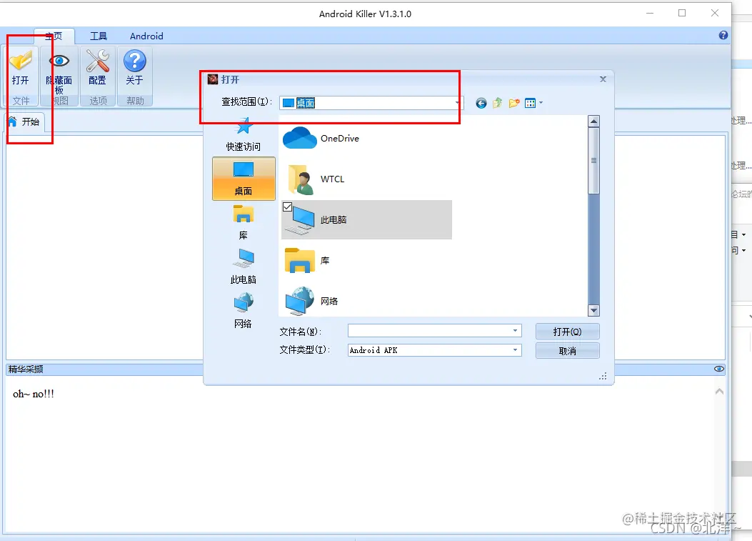Open the view menu grid icon
Screen dimensions: 752x541
(x=530, y=103)
